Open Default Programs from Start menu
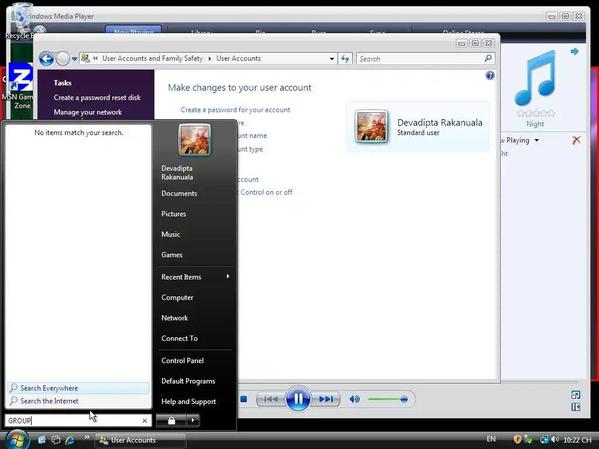 188,381
